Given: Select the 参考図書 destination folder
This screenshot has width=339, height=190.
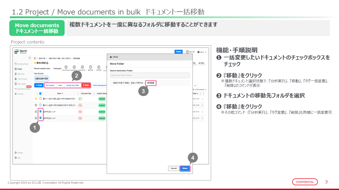Looking at the screenshot, I should (x=151, y=83).
